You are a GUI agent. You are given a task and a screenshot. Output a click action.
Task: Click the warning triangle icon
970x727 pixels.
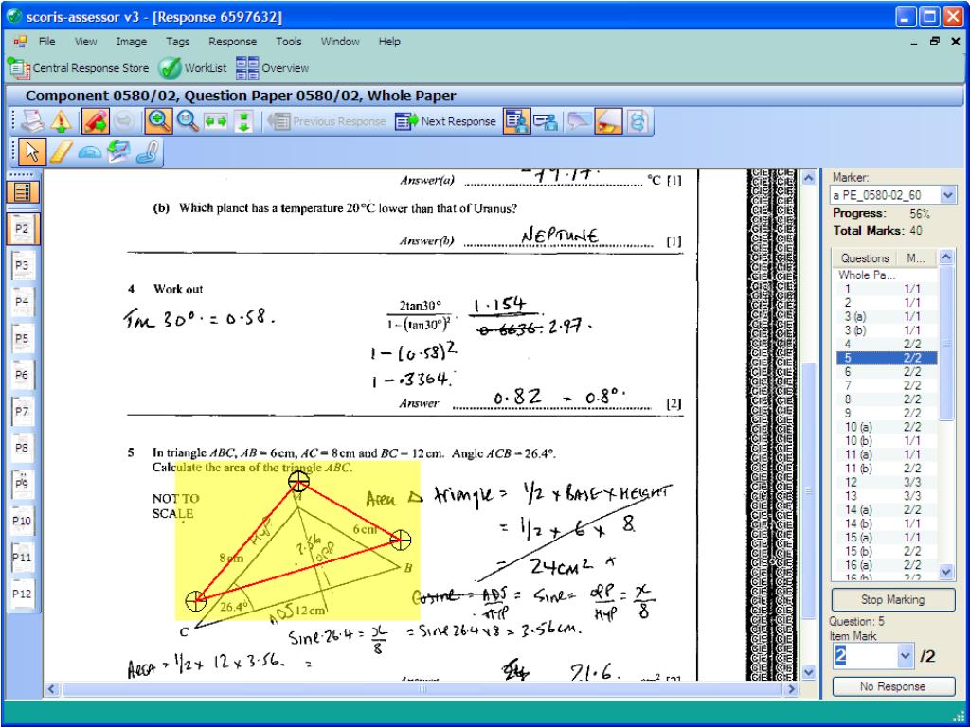[x=61, y=121]
